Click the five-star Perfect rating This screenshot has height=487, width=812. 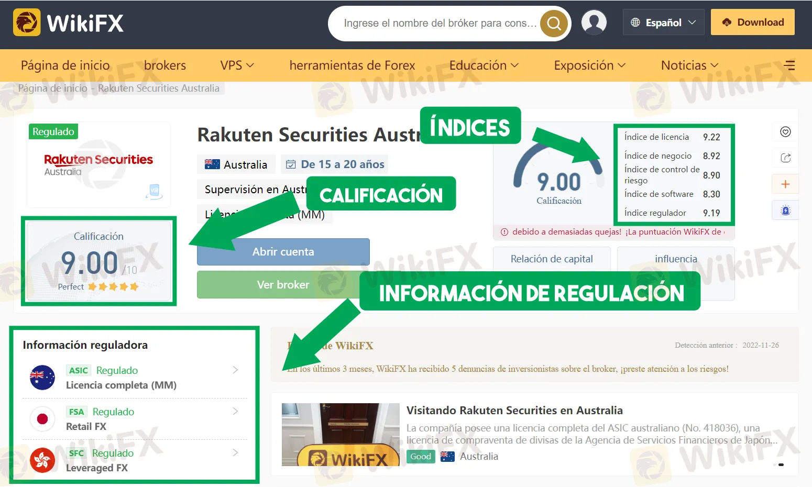click(x=113, y=286)
